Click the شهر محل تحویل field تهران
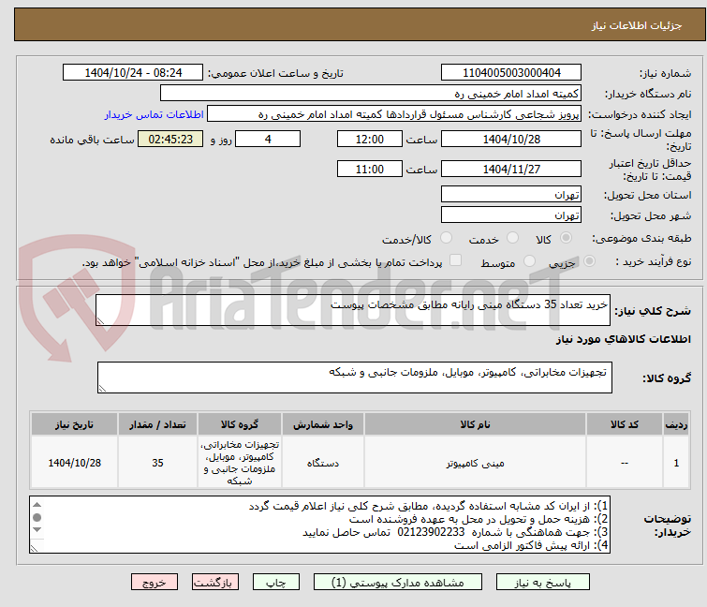Viewport: 707px width, 607px height. click(x=511, y=215)
